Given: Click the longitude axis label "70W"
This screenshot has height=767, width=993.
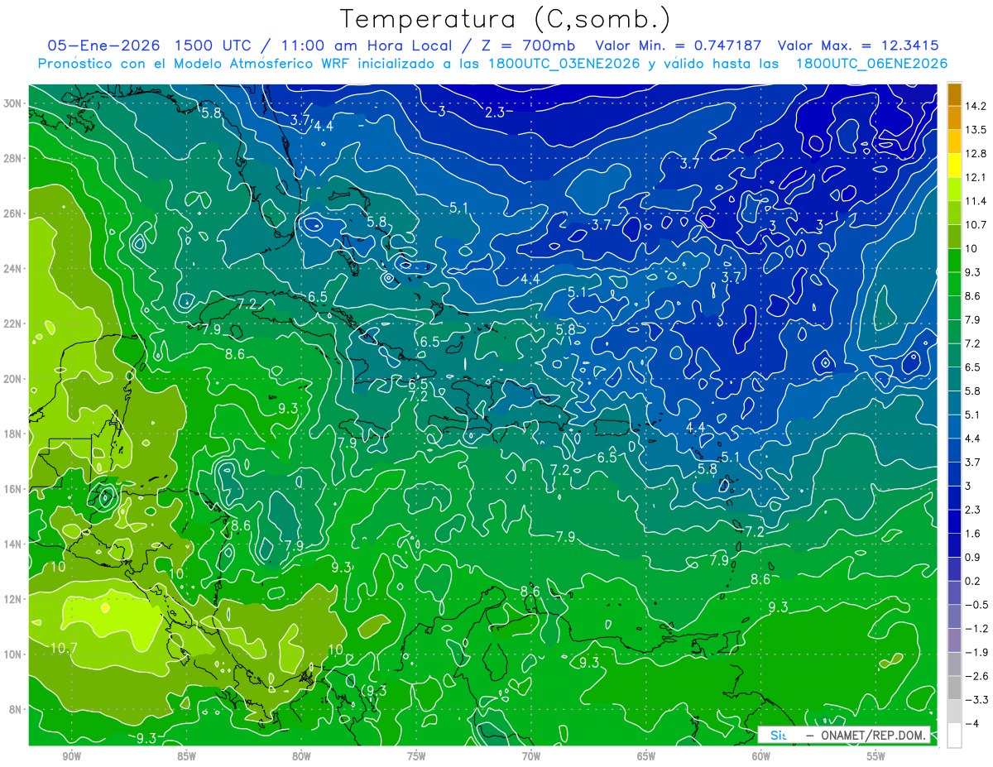Looking at the screenshot, I should [531, 756].
